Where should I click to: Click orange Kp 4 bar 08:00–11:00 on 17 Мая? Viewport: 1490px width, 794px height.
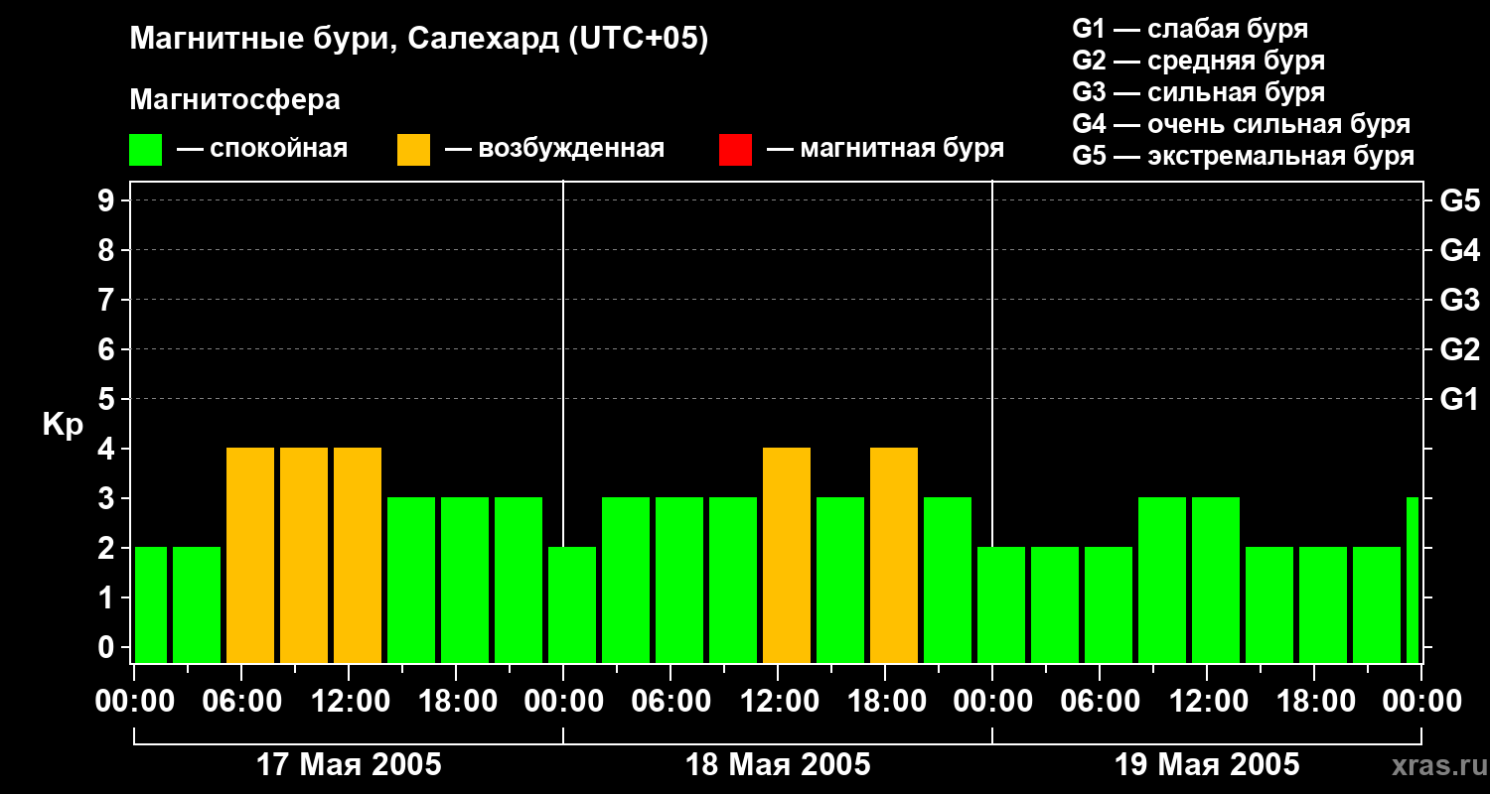[304, 555]
